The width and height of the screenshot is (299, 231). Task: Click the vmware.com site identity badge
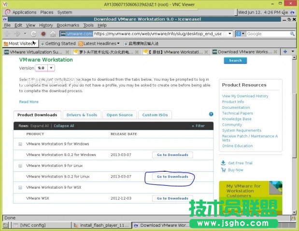pyautogui.click(x=76, y=34)
